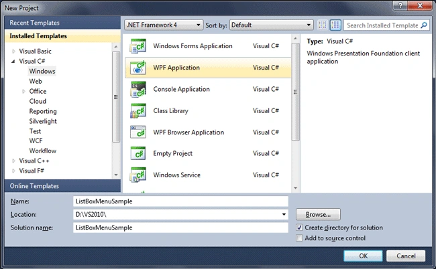Select Web under Visual C#
The height and width of the screenshot is (269, 436).
point(36,81)
